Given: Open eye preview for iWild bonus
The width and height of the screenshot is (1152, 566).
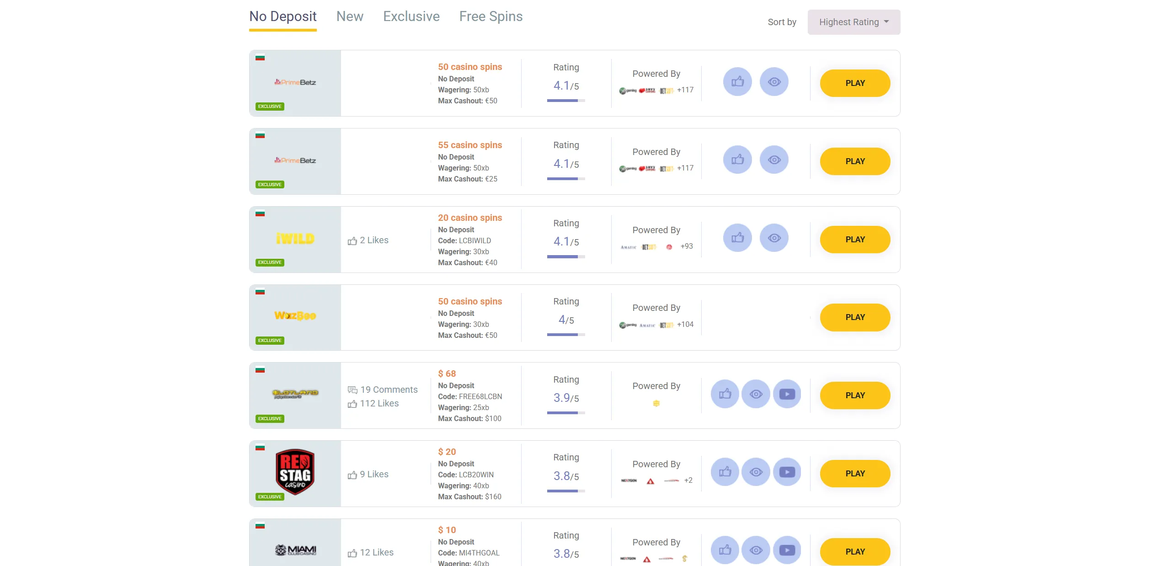Looking at the screenshot, I should coord(774,238).
